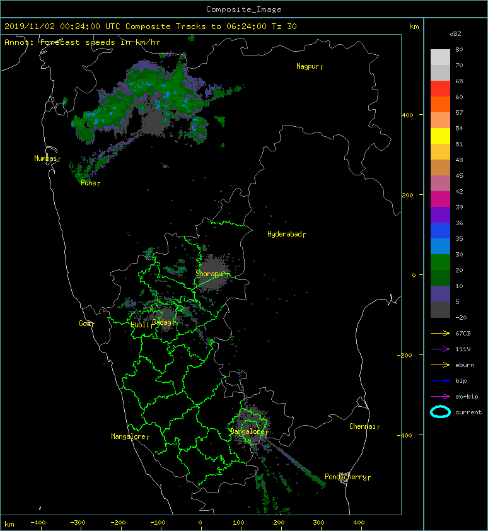Click the 67CB legend label
Viewport: 488px width, 531px height.
click(463, 333)
